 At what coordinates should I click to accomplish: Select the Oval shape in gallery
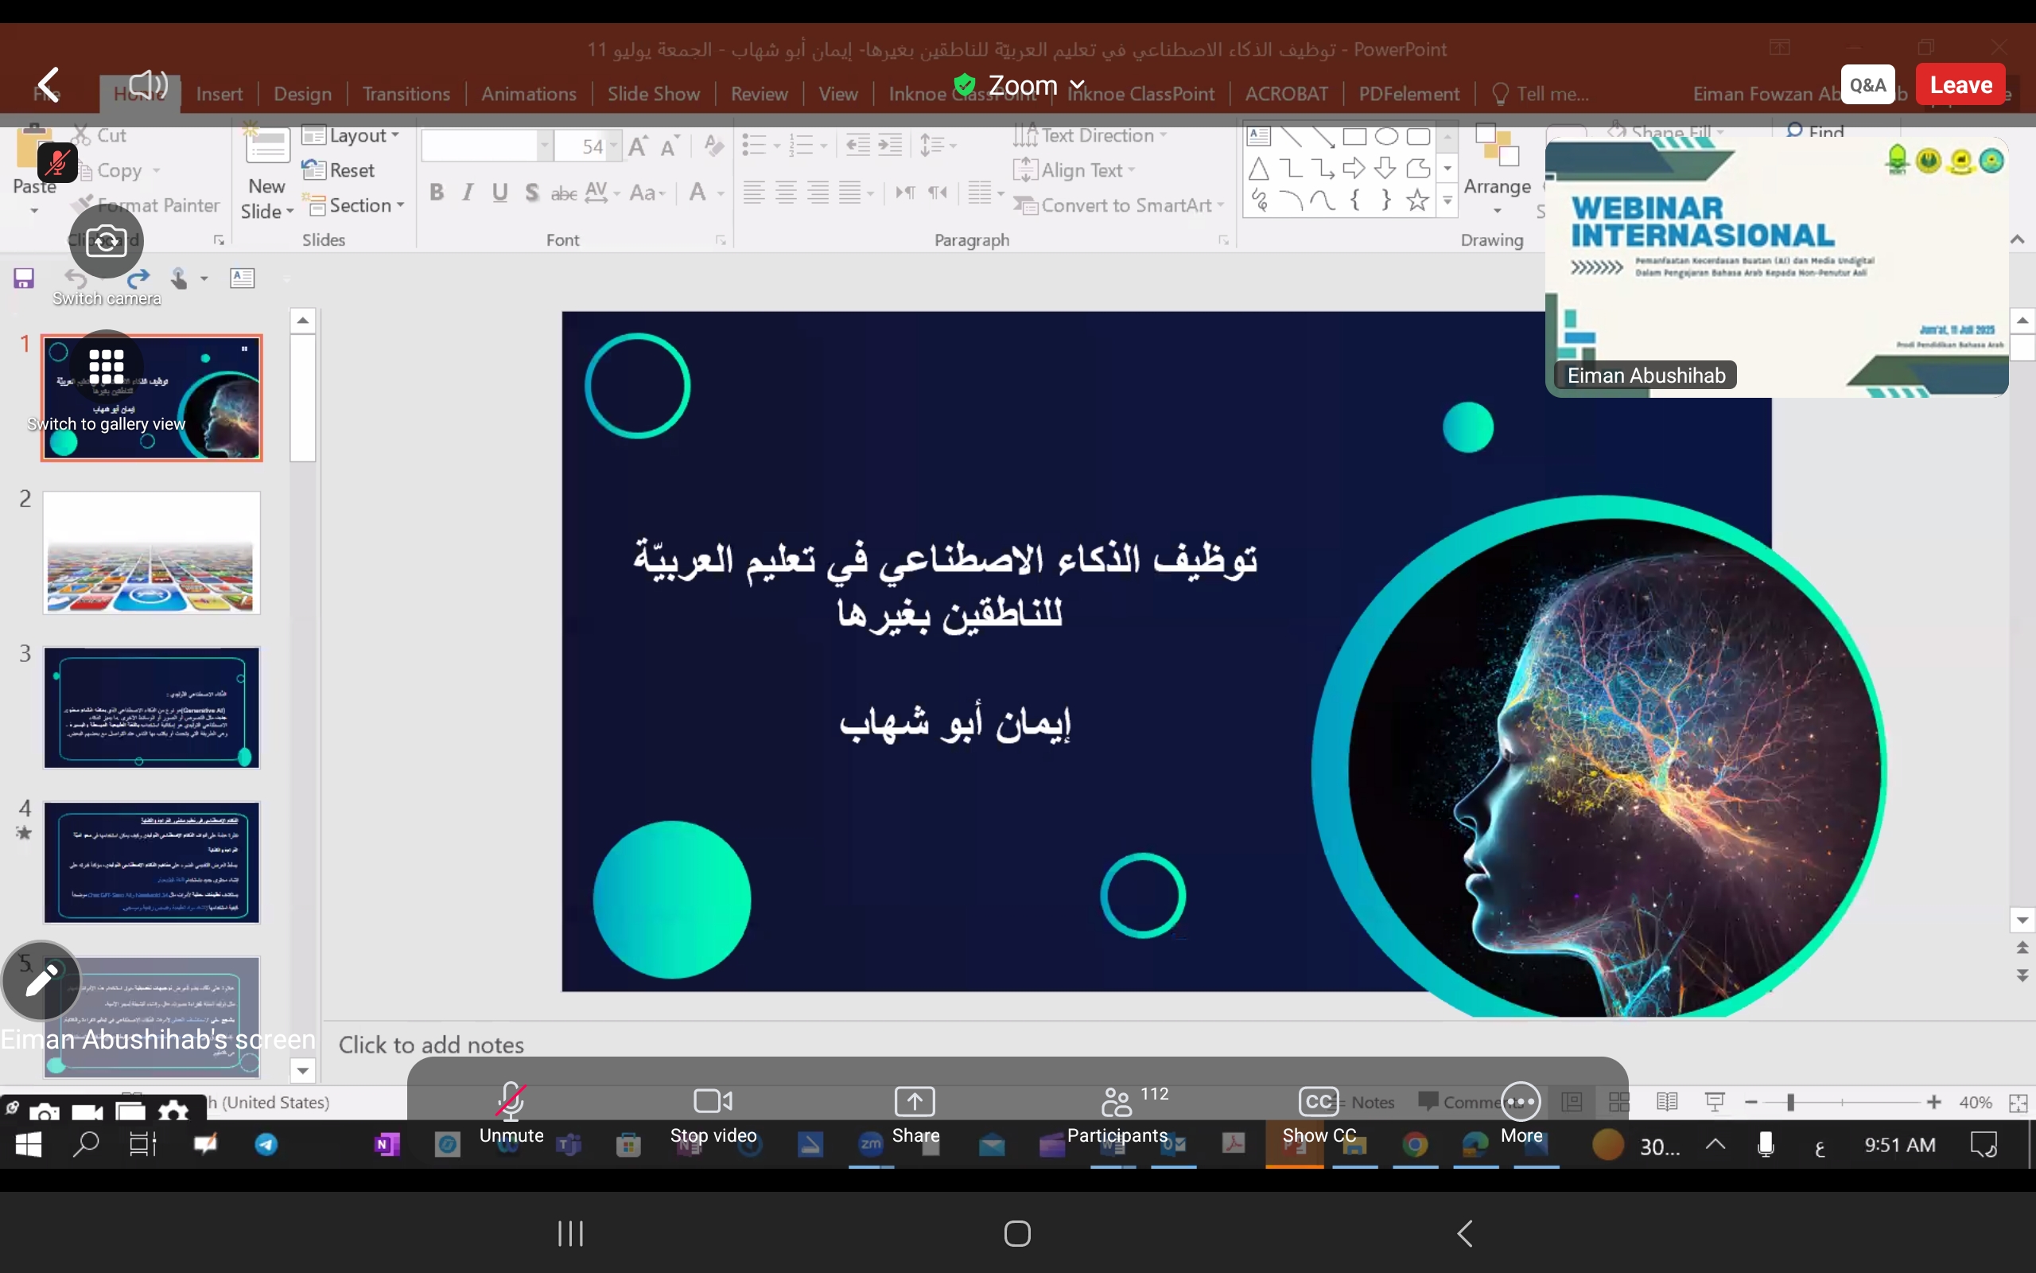click(1386, 136)
